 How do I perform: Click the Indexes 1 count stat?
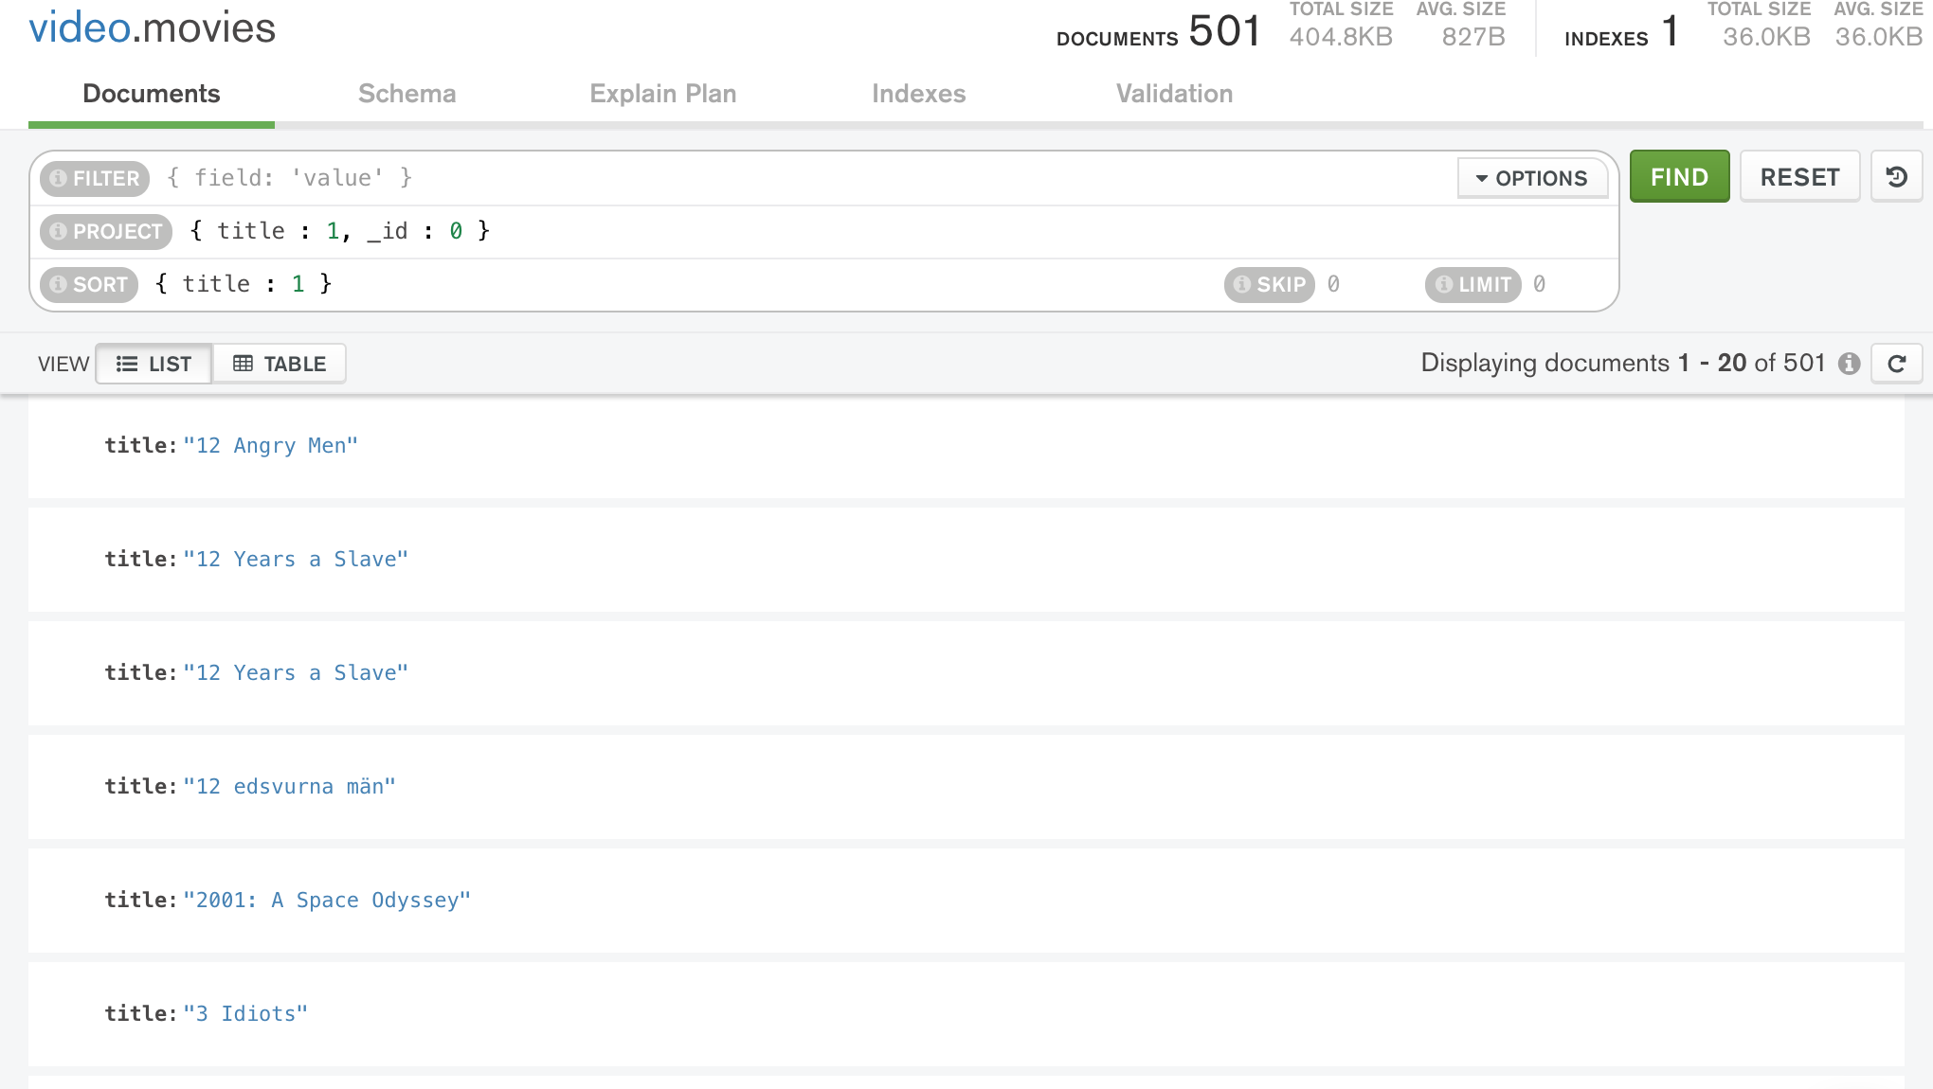pyautogui.click(x=1622, y=31)
